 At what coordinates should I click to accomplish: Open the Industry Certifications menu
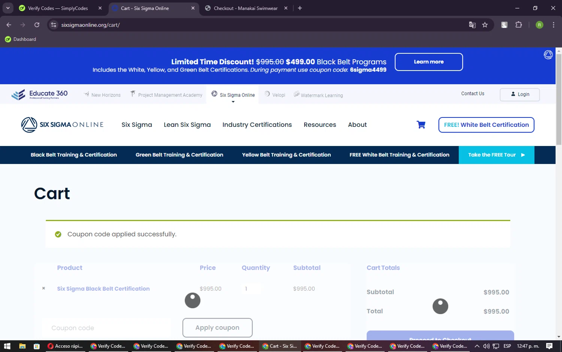click(x=257, y=125)
